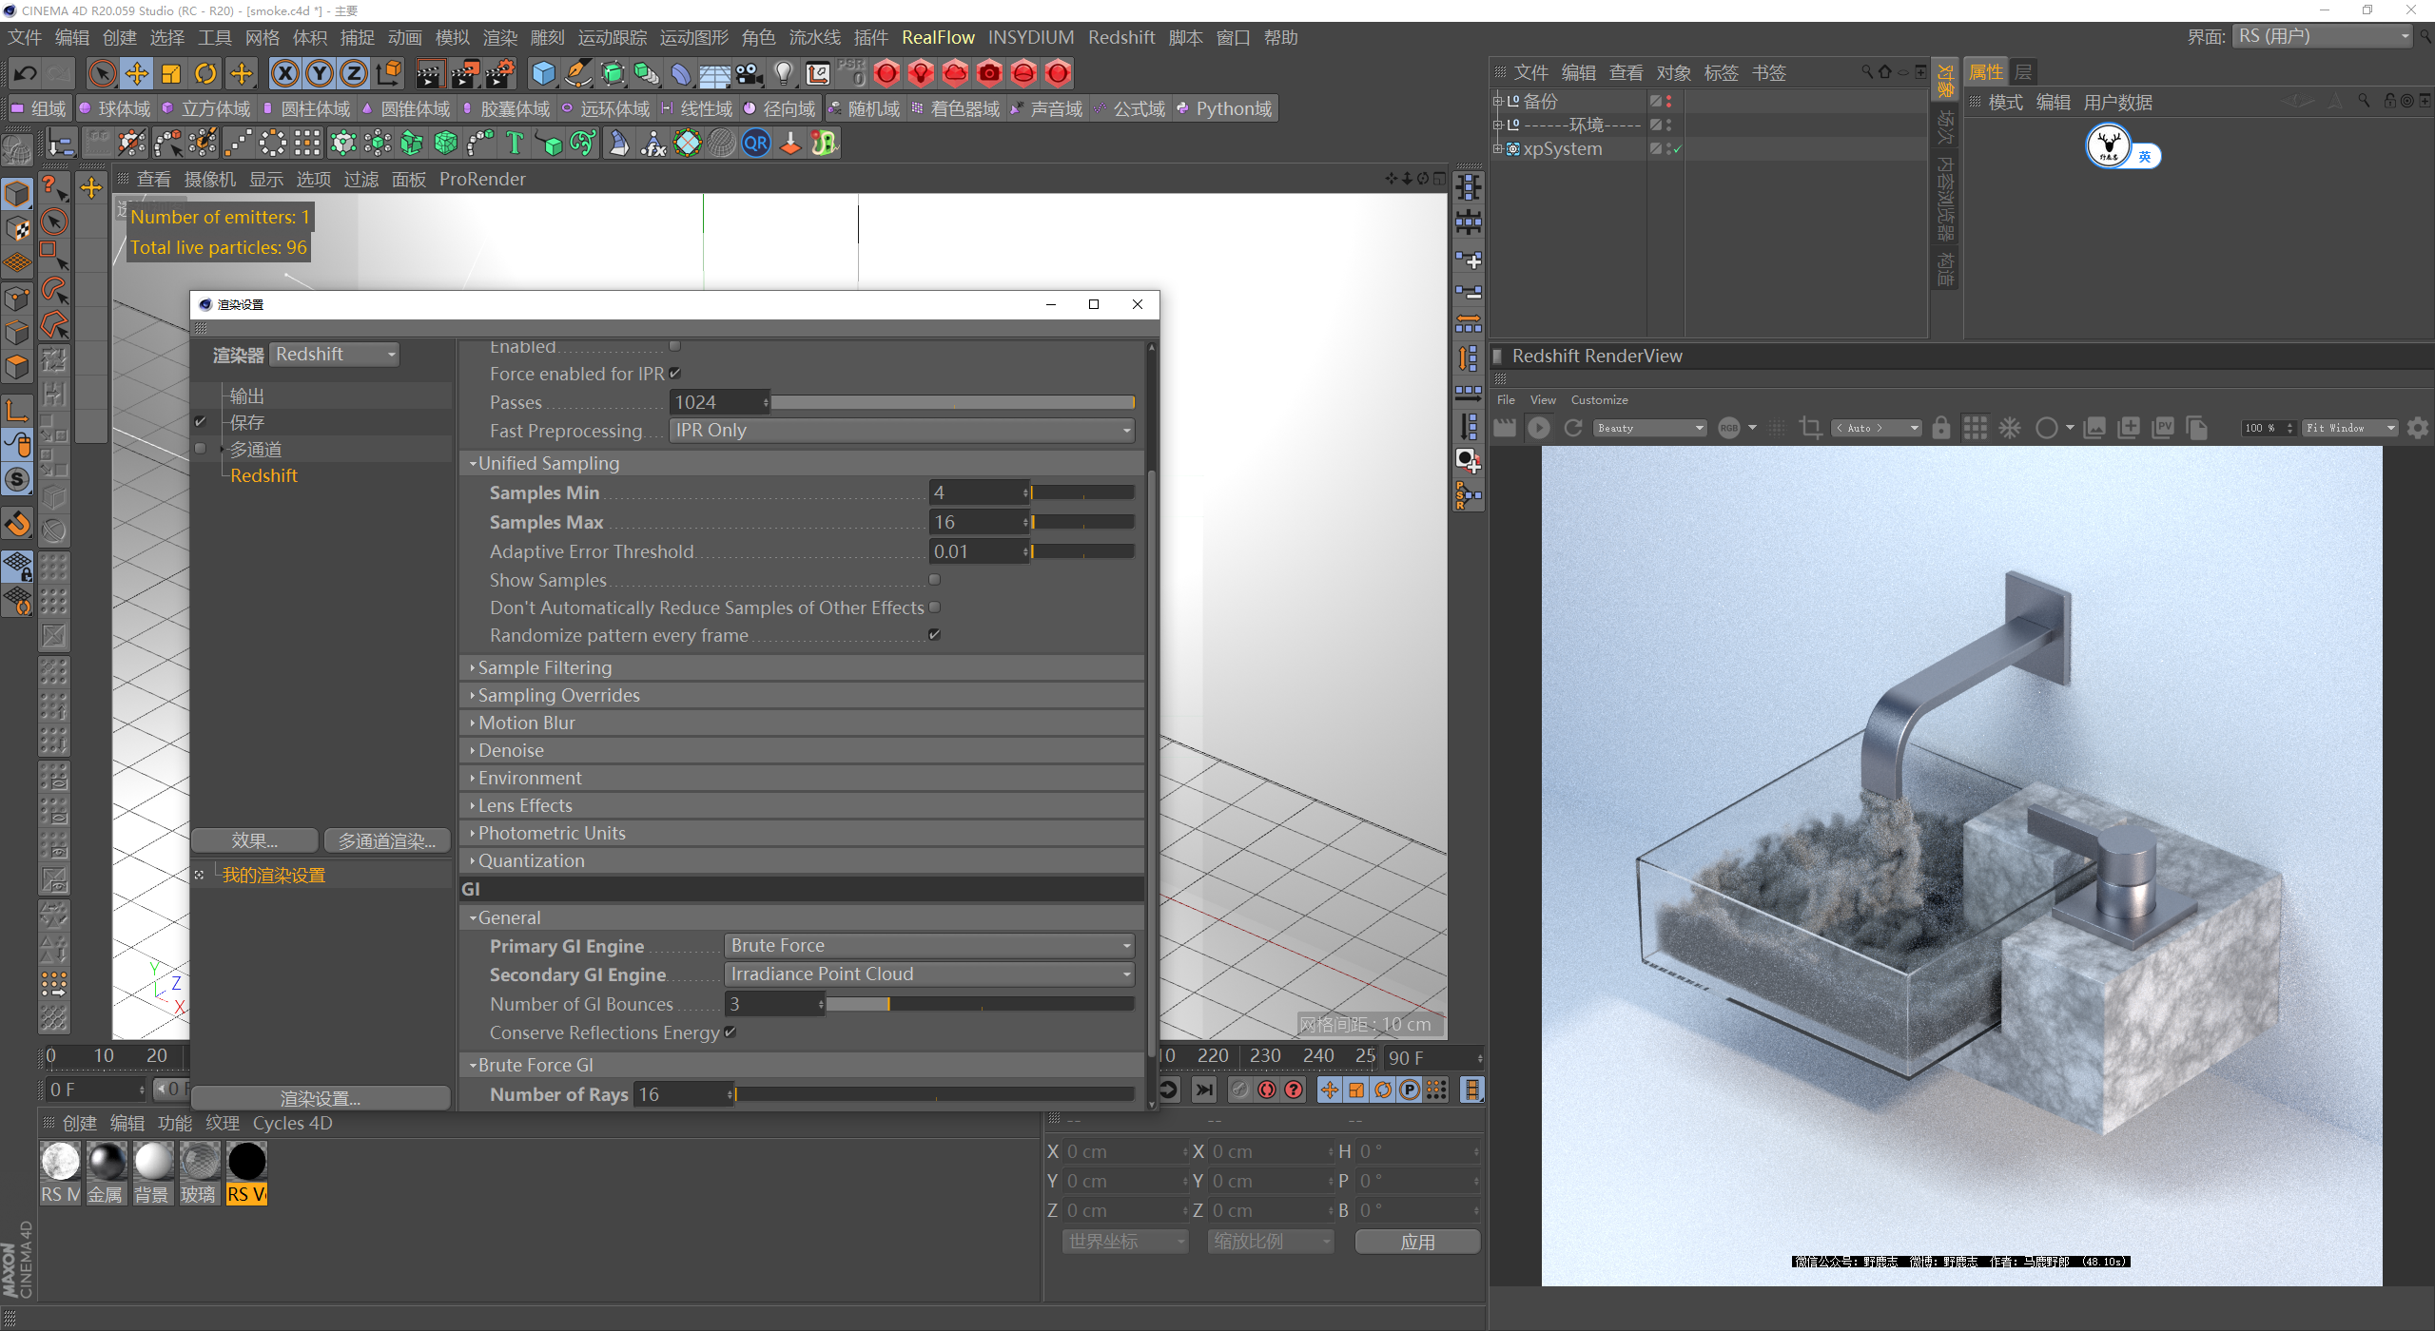Open the Fit Window zoom dropdown

2350,428
